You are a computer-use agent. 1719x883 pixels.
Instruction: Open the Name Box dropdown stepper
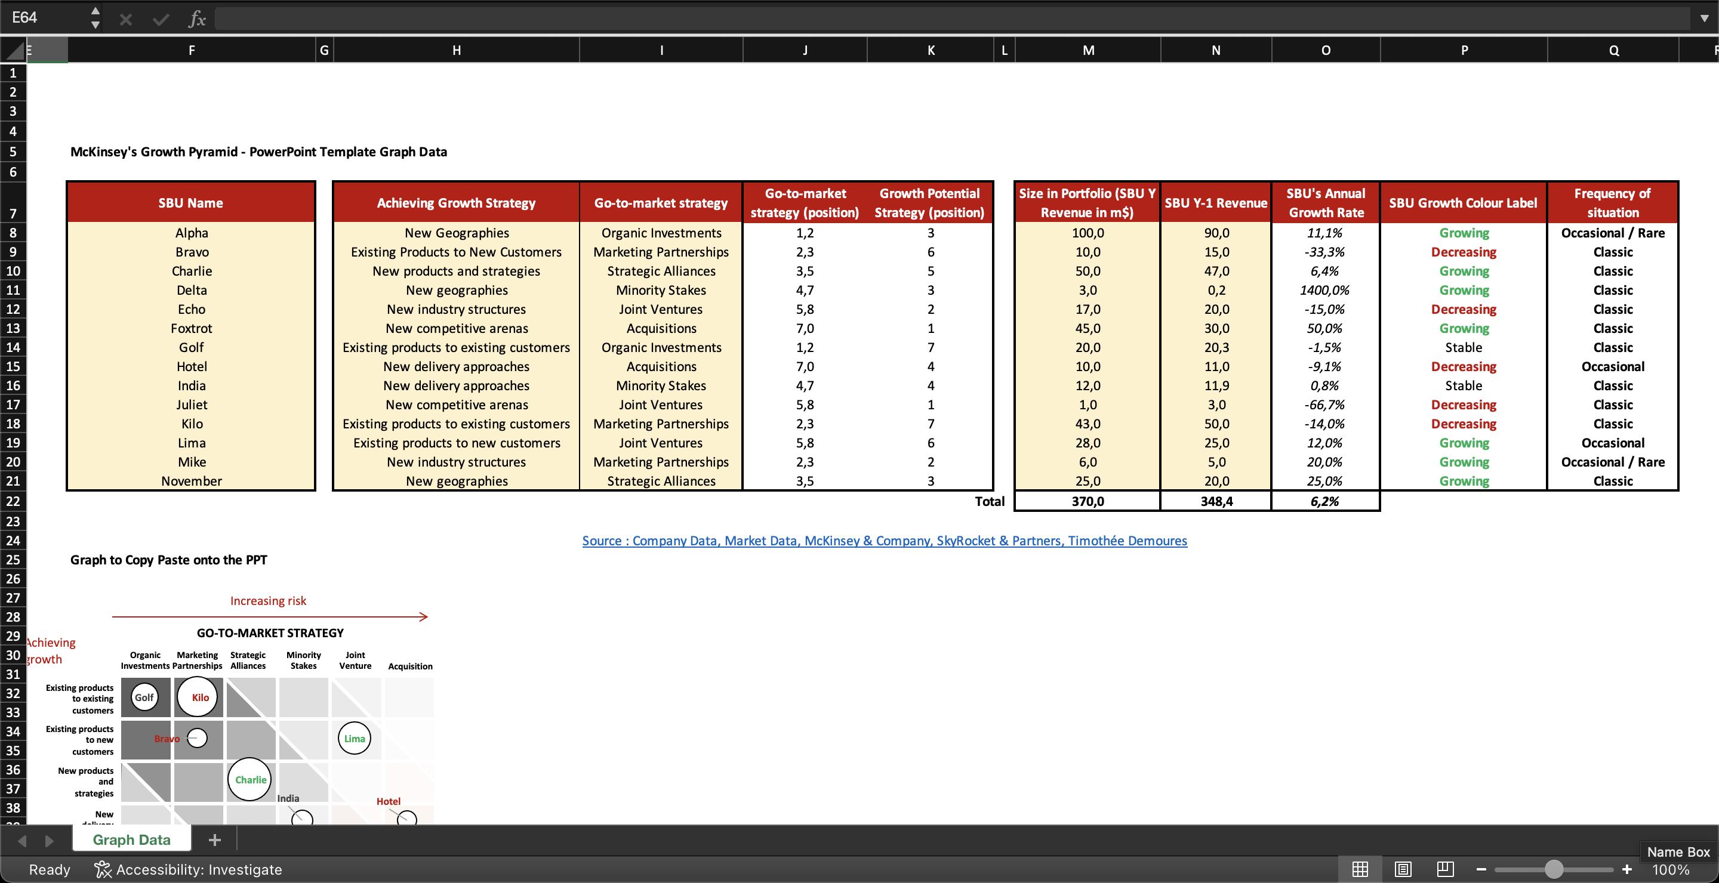95,18
